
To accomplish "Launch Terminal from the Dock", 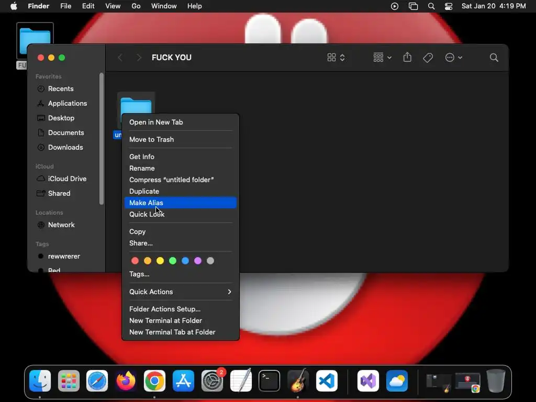I will (x=270, y=381).
